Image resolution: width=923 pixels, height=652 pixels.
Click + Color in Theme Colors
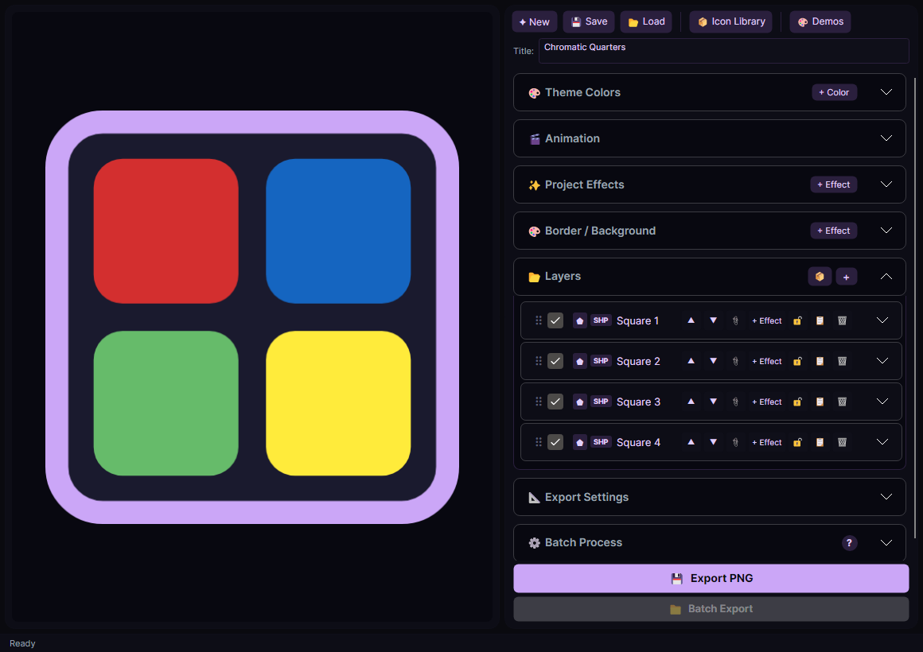[834, 91]
